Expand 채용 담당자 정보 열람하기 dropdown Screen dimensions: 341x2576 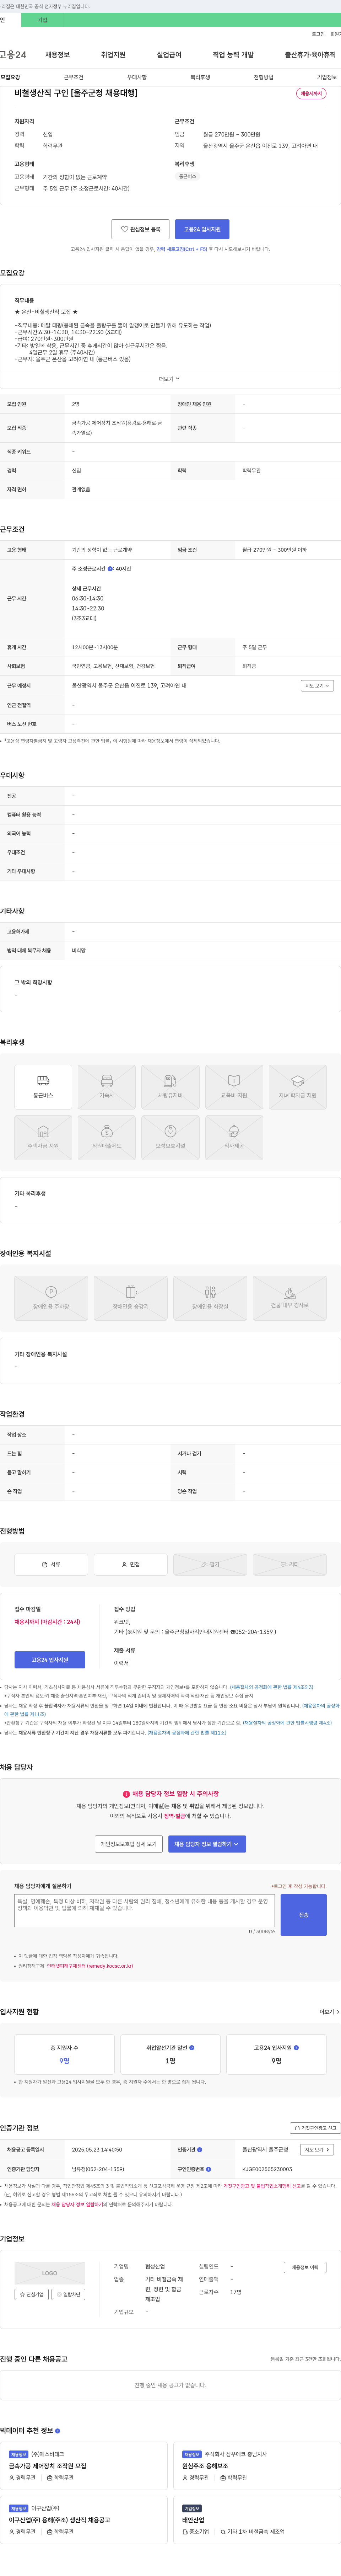(207, 1844)
